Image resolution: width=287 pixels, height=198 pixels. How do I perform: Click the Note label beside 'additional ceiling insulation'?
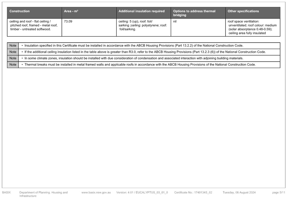pos(13,52)
